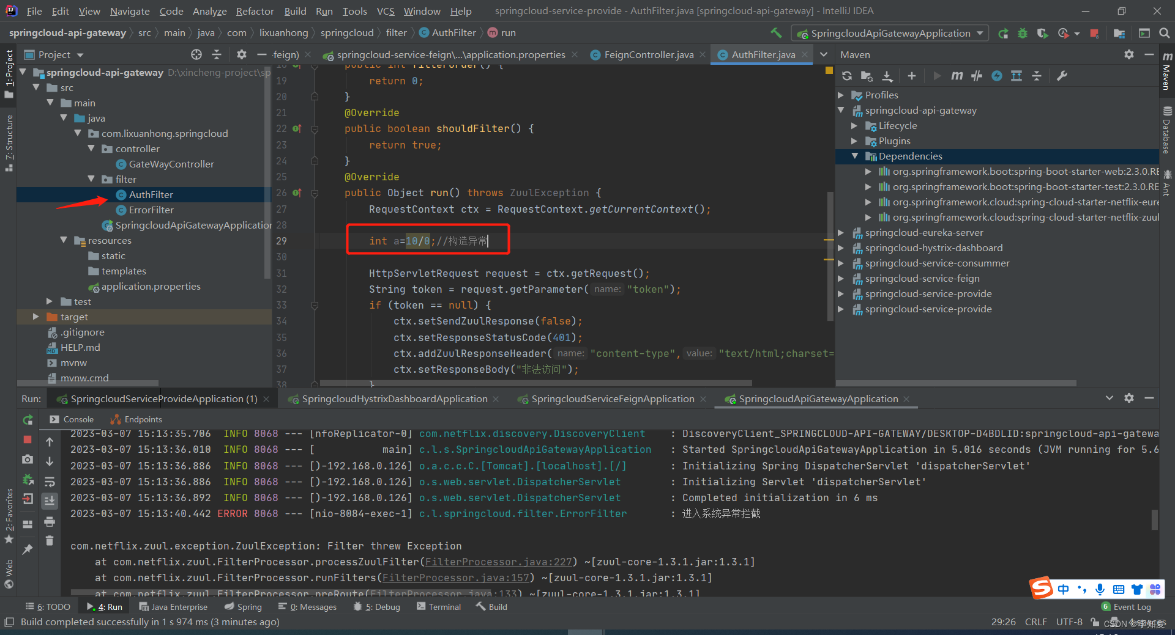Collapse the controller folder
Screen dimensions: 1175x635
tap(91, 149)
